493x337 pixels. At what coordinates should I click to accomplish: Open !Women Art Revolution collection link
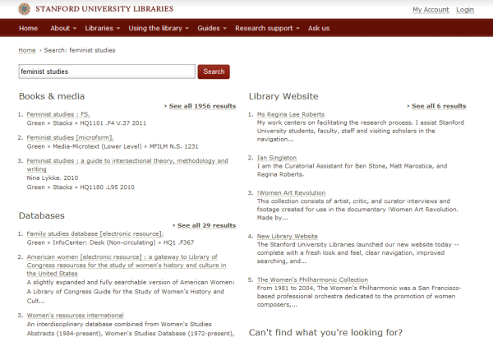pyautogui.click(x=291, y=192)
